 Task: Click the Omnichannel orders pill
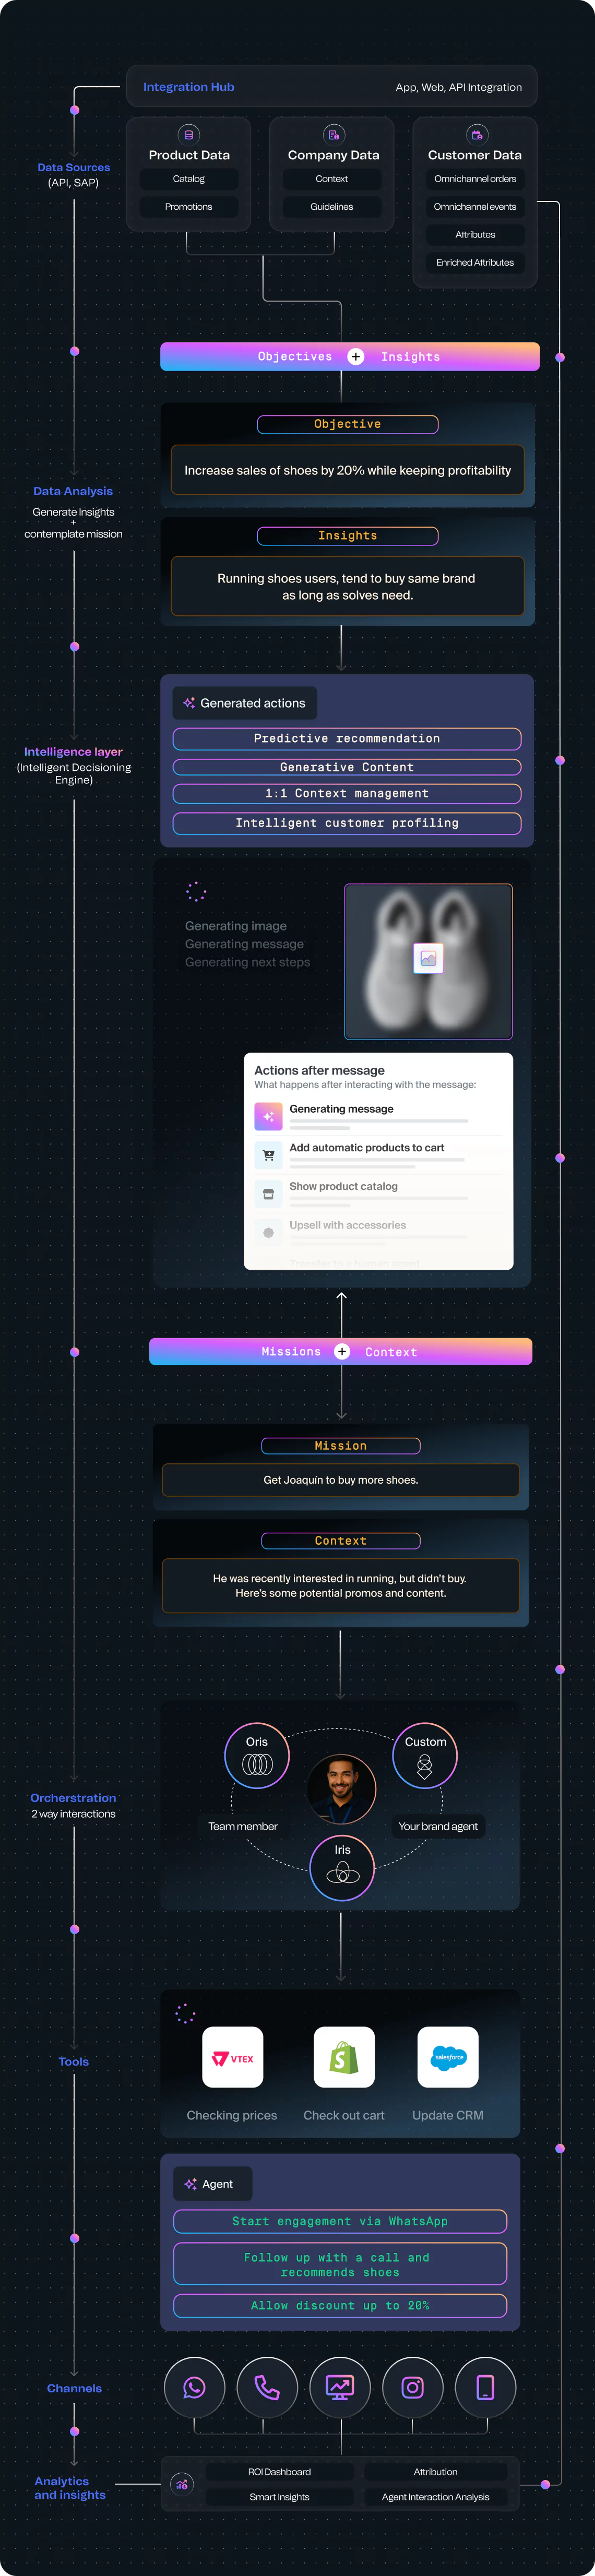475,179
